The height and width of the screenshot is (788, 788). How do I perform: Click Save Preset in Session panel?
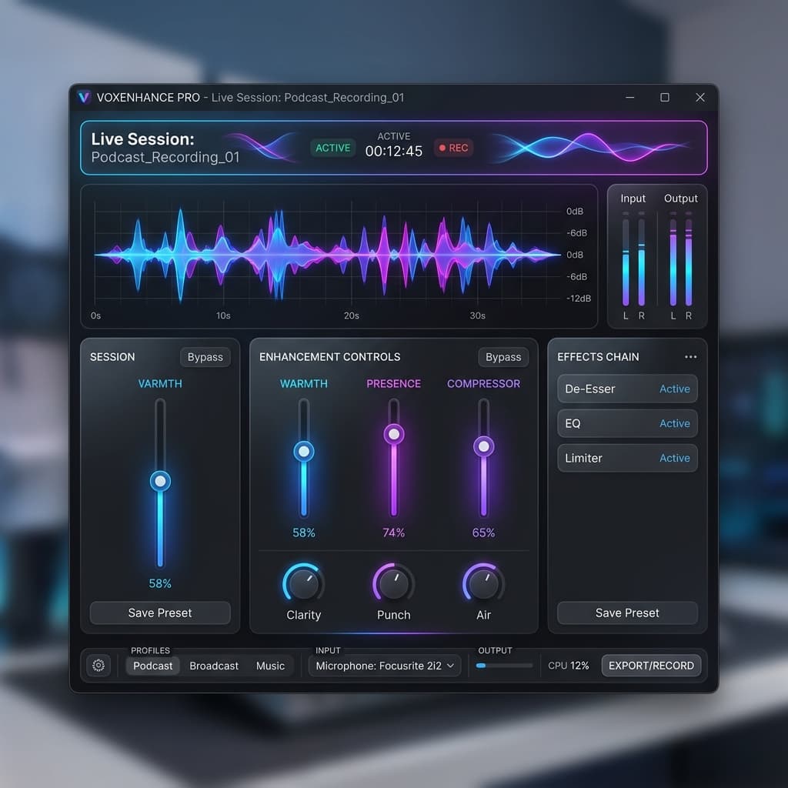(160, 613)
